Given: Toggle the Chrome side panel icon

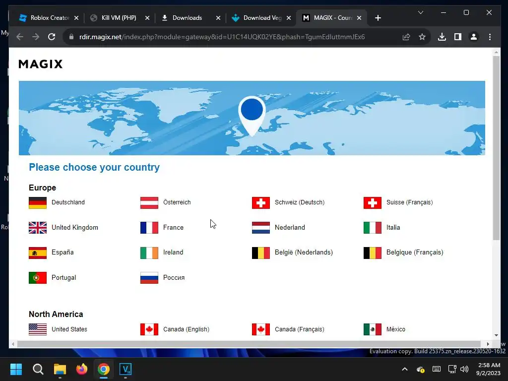Looking at the screenshot, I should [x=458, y=37].
